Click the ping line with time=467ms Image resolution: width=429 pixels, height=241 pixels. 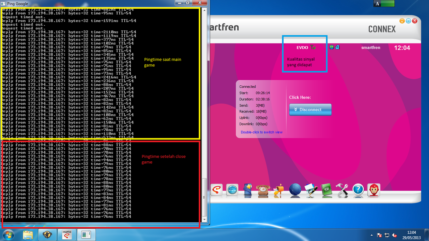tap(67, 96)
